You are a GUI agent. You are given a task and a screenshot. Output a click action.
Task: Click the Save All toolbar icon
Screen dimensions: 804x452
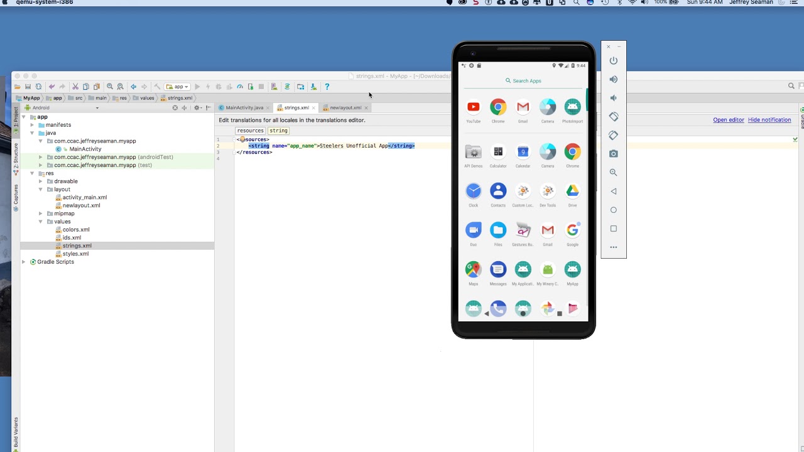point(28,87)
